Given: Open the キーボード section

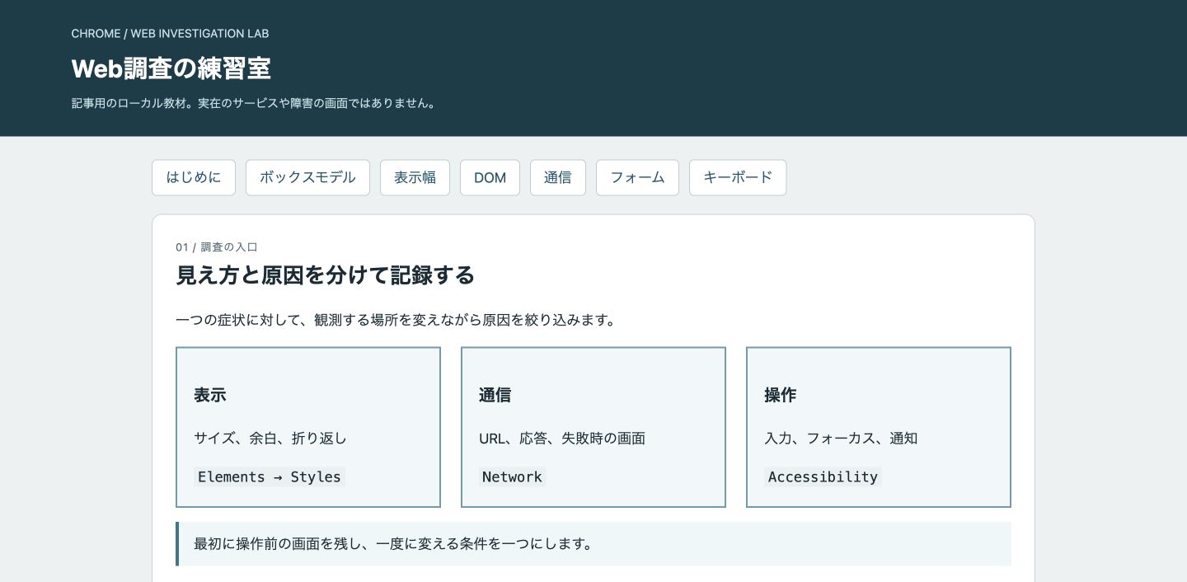Looking at the screenshot, I should [x=738, y=177].
